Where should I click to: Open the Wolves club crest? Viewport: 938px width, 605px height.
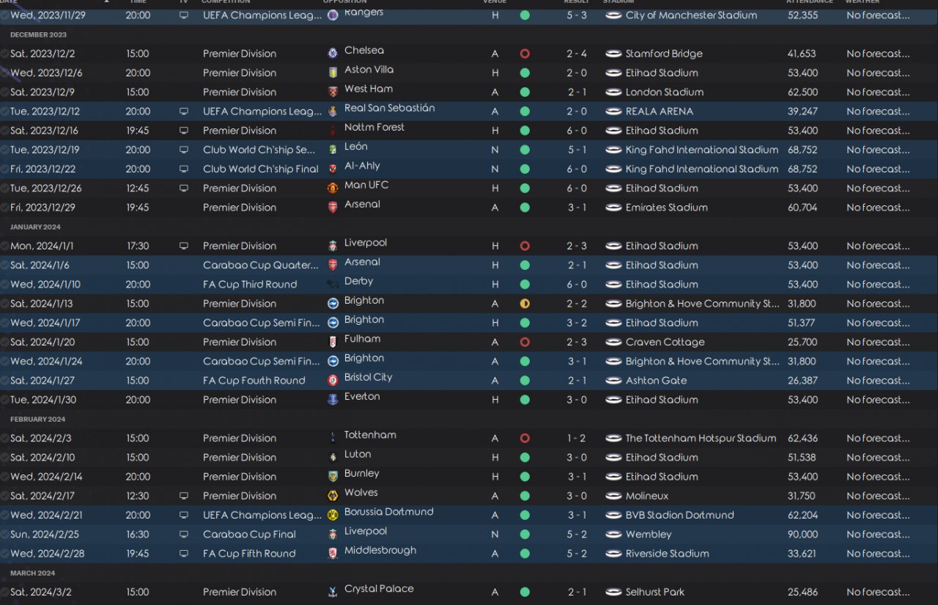pyautogui.click(x=333, y=496)
